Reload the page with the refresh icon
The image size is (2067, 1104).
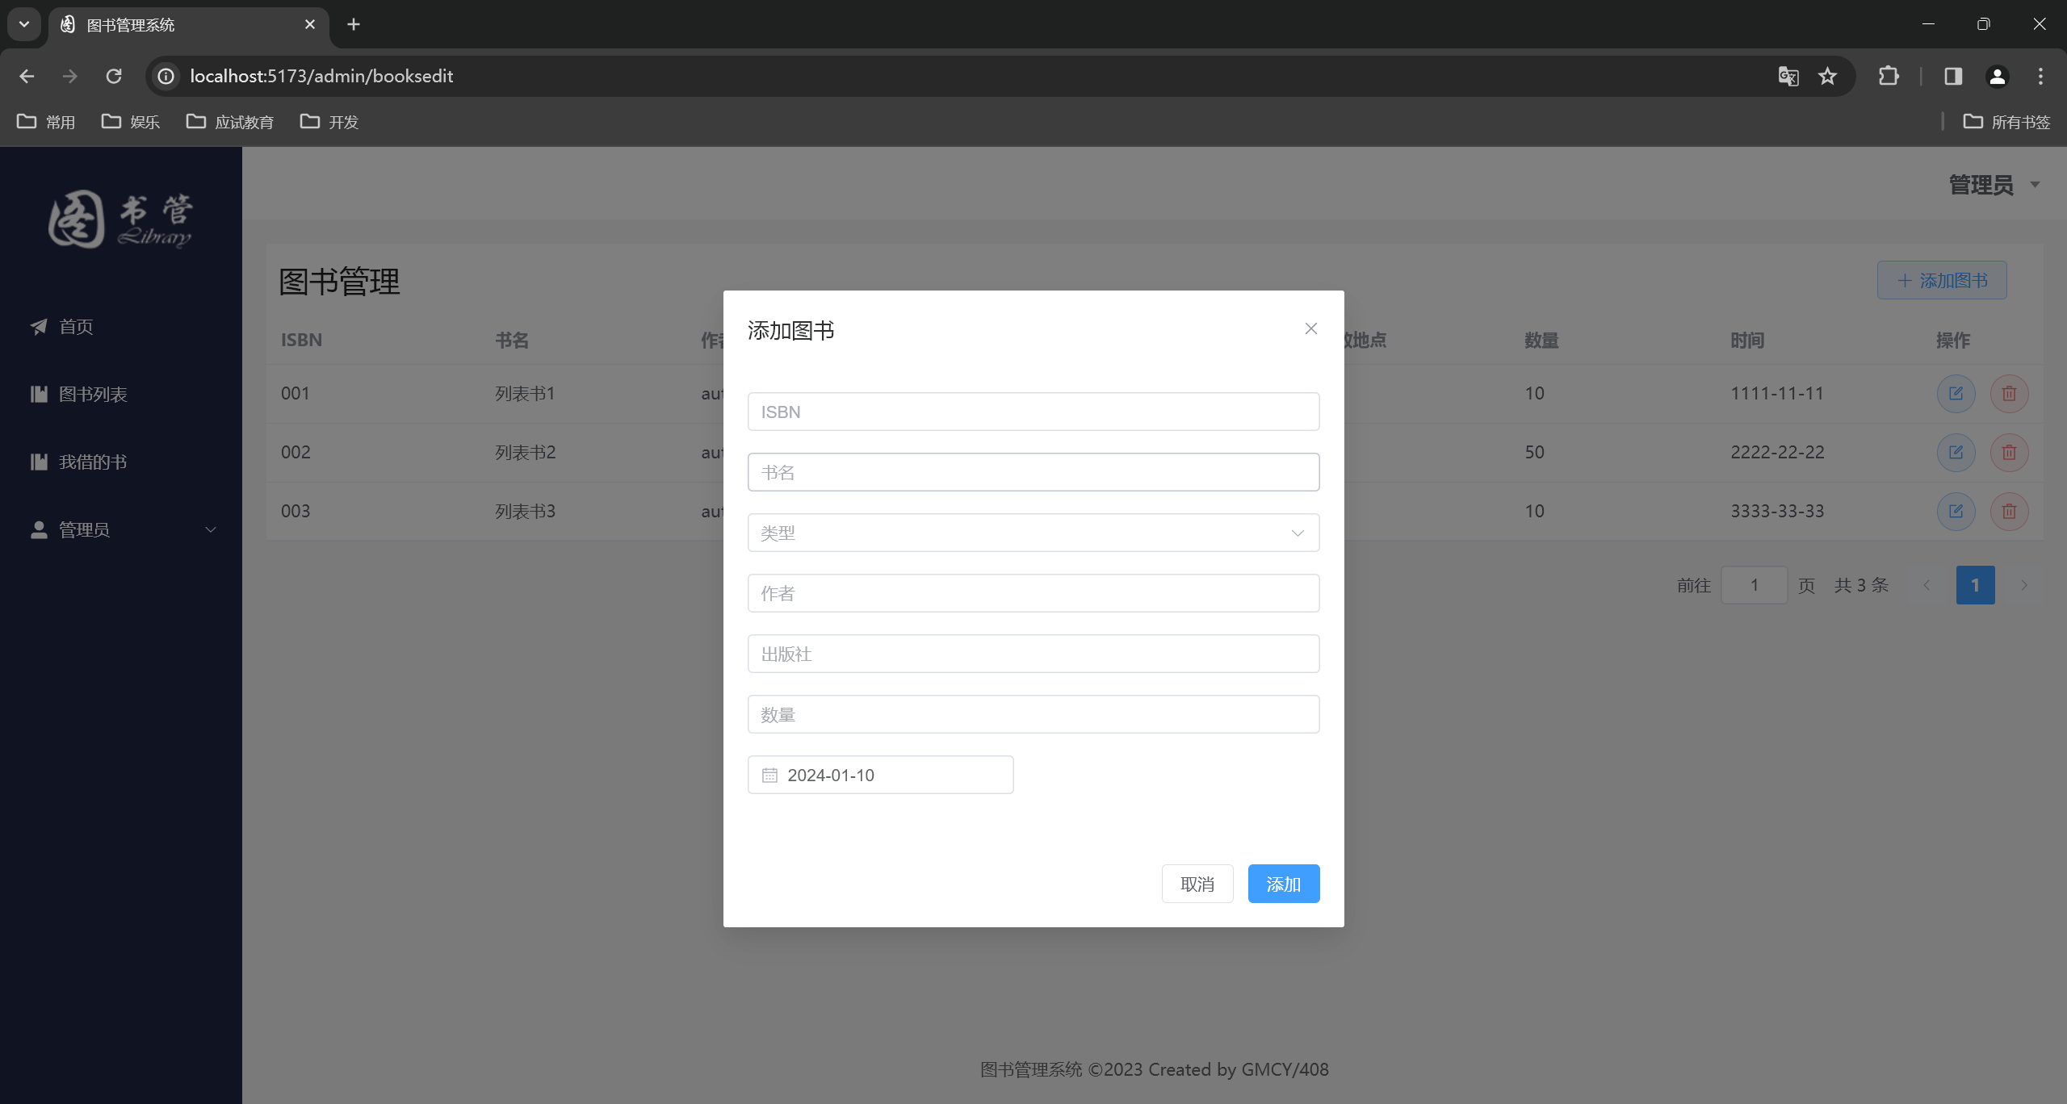tap(114, 76)
